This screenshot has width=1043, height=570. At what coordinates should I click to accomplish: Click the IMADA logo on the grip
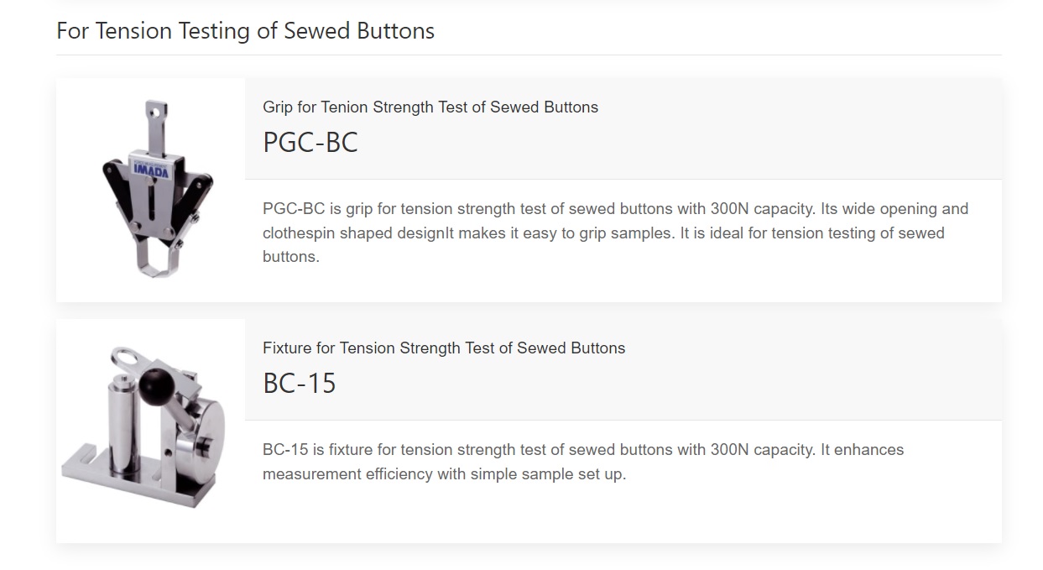pos(152,169)
